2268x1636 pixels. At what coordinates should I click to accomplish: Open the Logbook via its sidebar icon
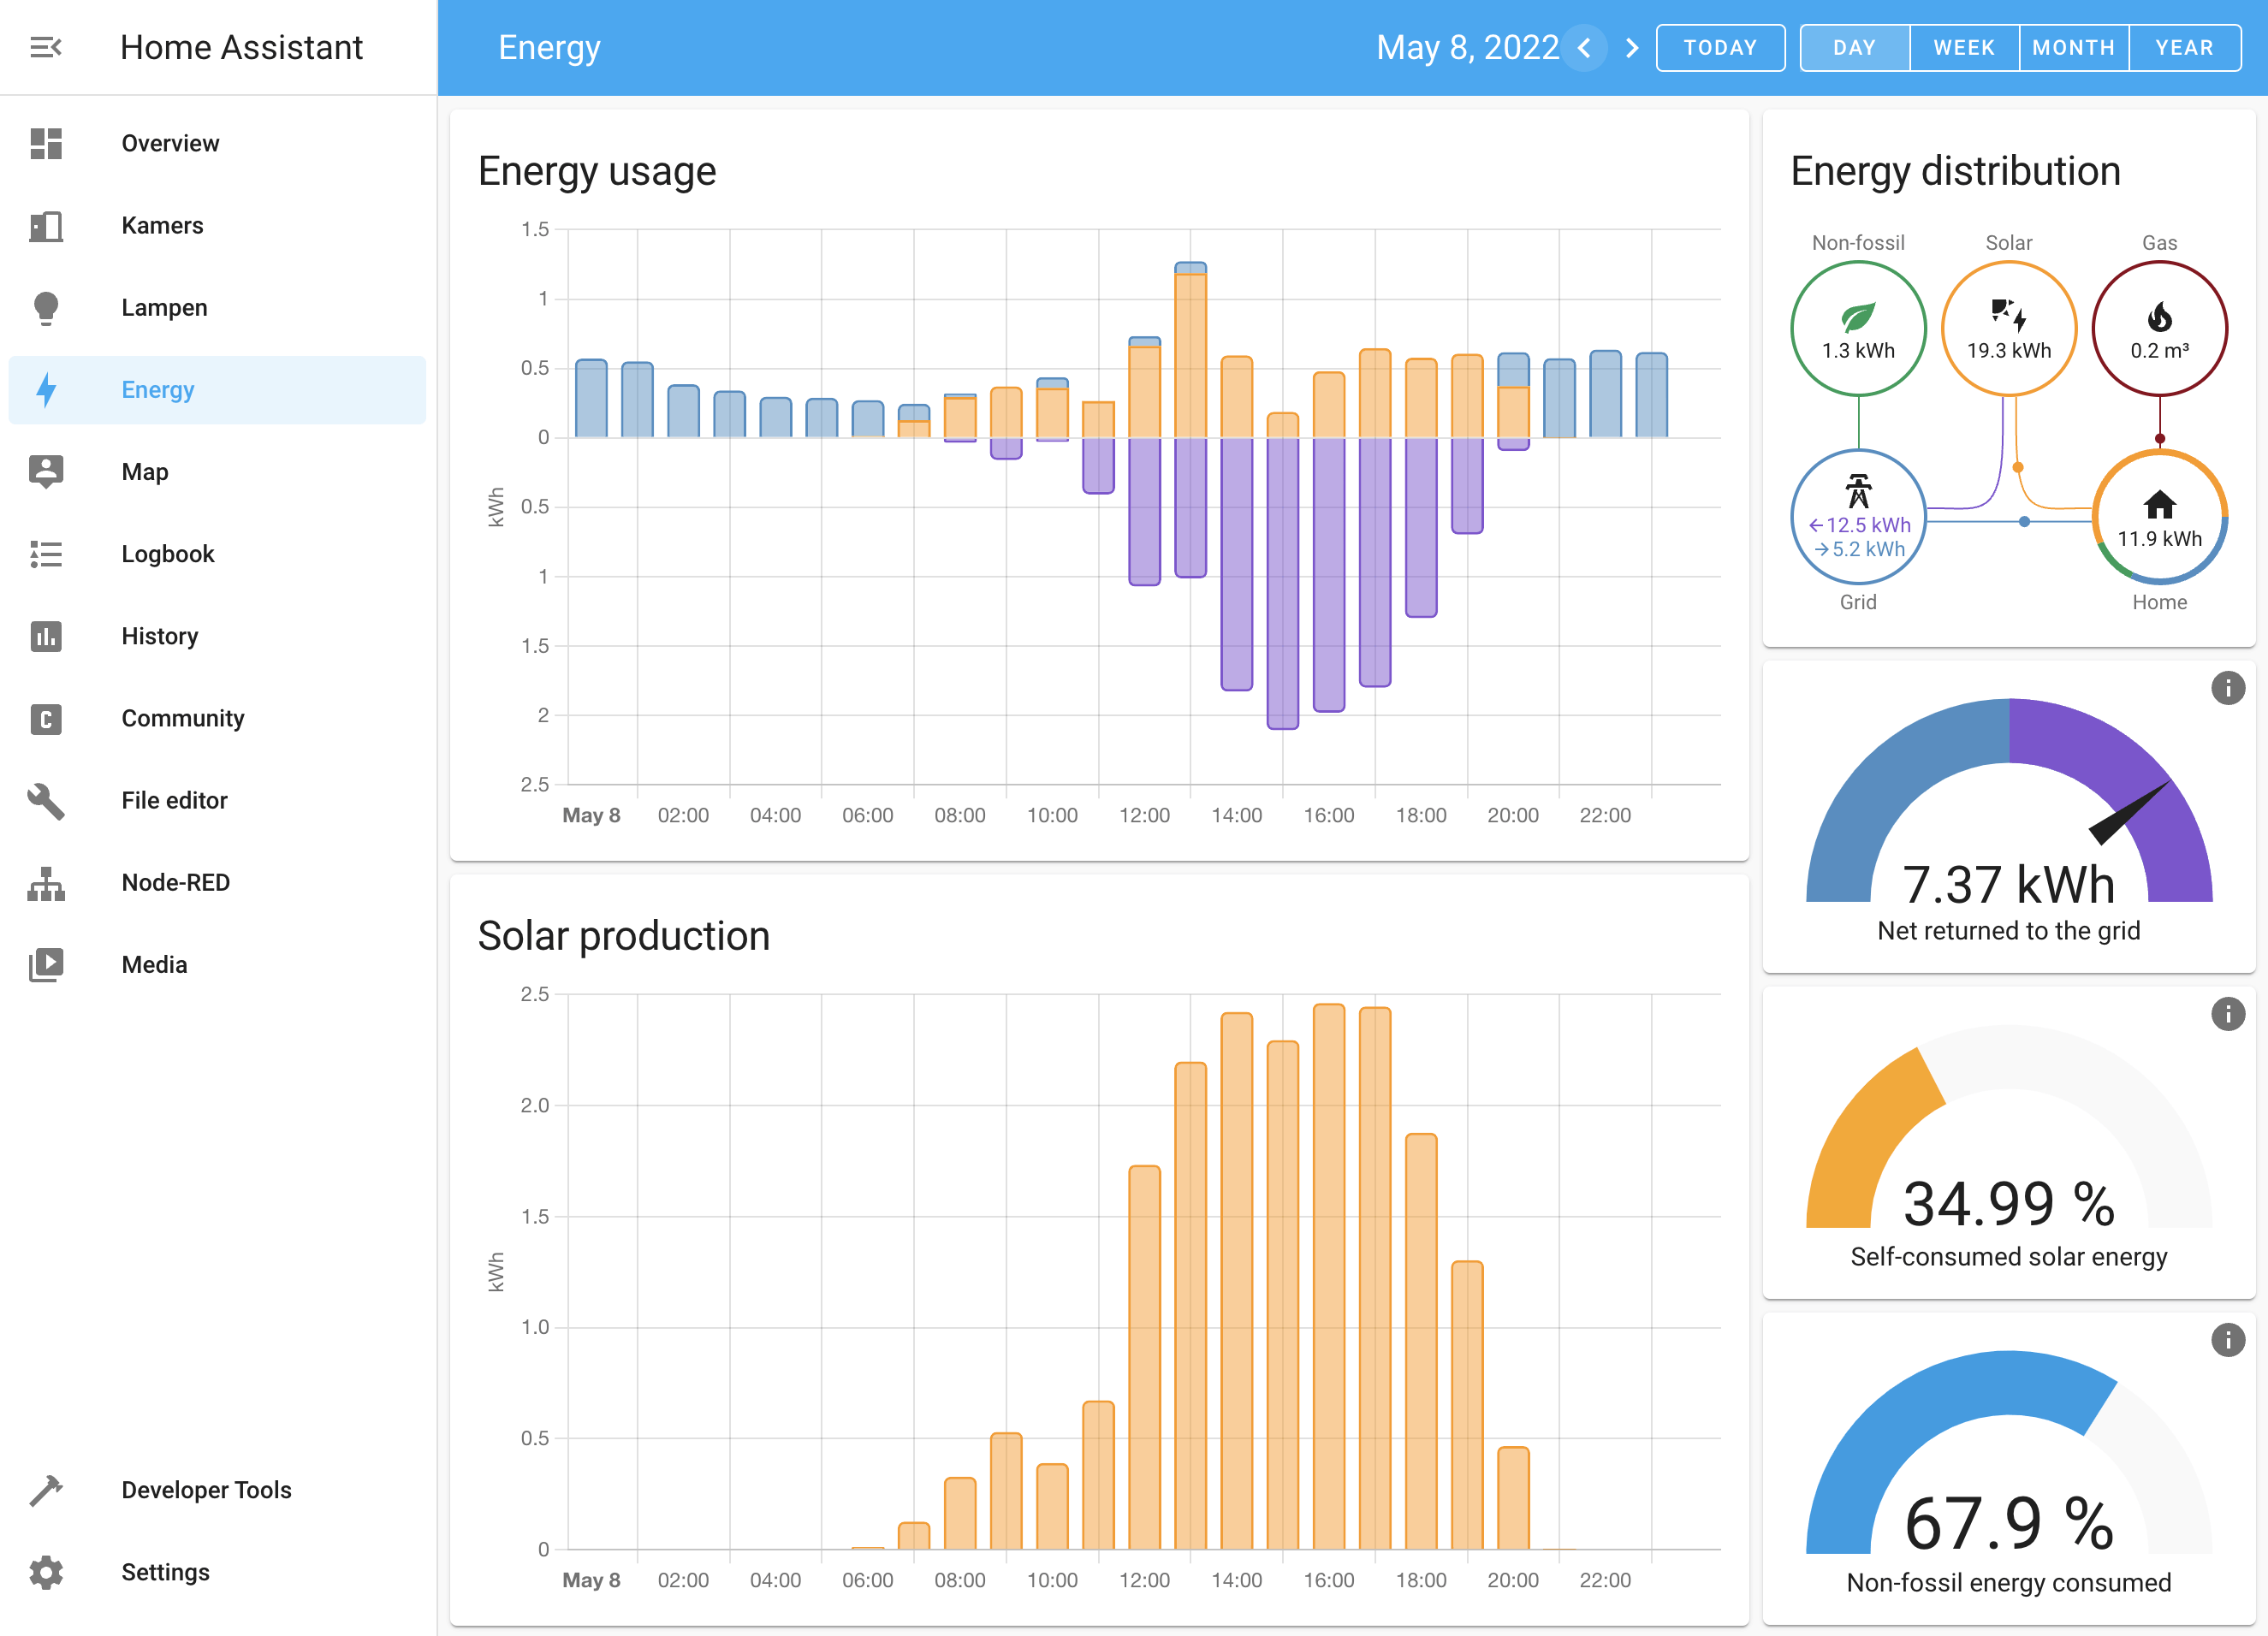click(x=46, y=554)
